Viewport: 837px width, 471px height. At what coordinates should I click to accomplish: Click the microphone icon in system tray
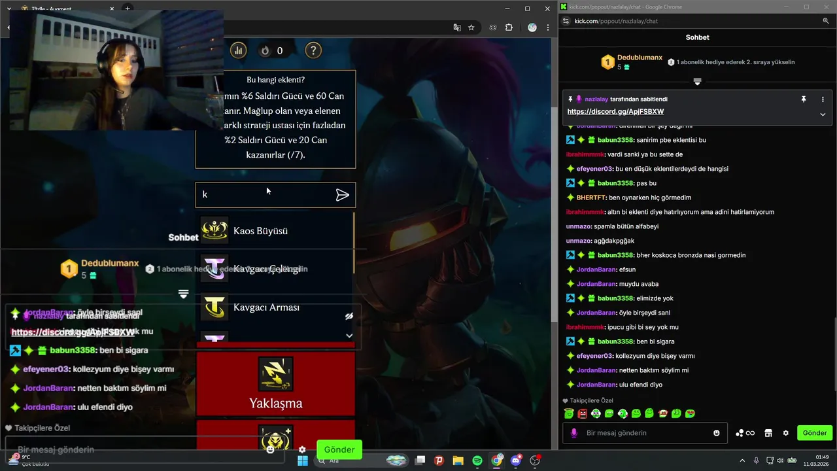(x=757, y=461)
